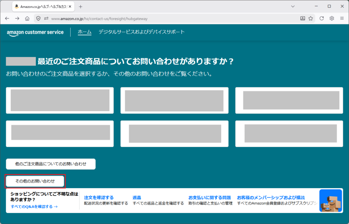The height and width of the screenshot is (224, 349).
Task: Click the browser forward arrow
Action: 17,18
